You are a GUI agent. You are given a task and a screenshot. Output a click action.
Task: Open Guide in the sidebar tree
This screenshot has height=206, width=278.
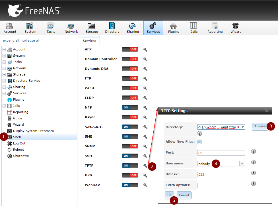click(x=18, y=118)
